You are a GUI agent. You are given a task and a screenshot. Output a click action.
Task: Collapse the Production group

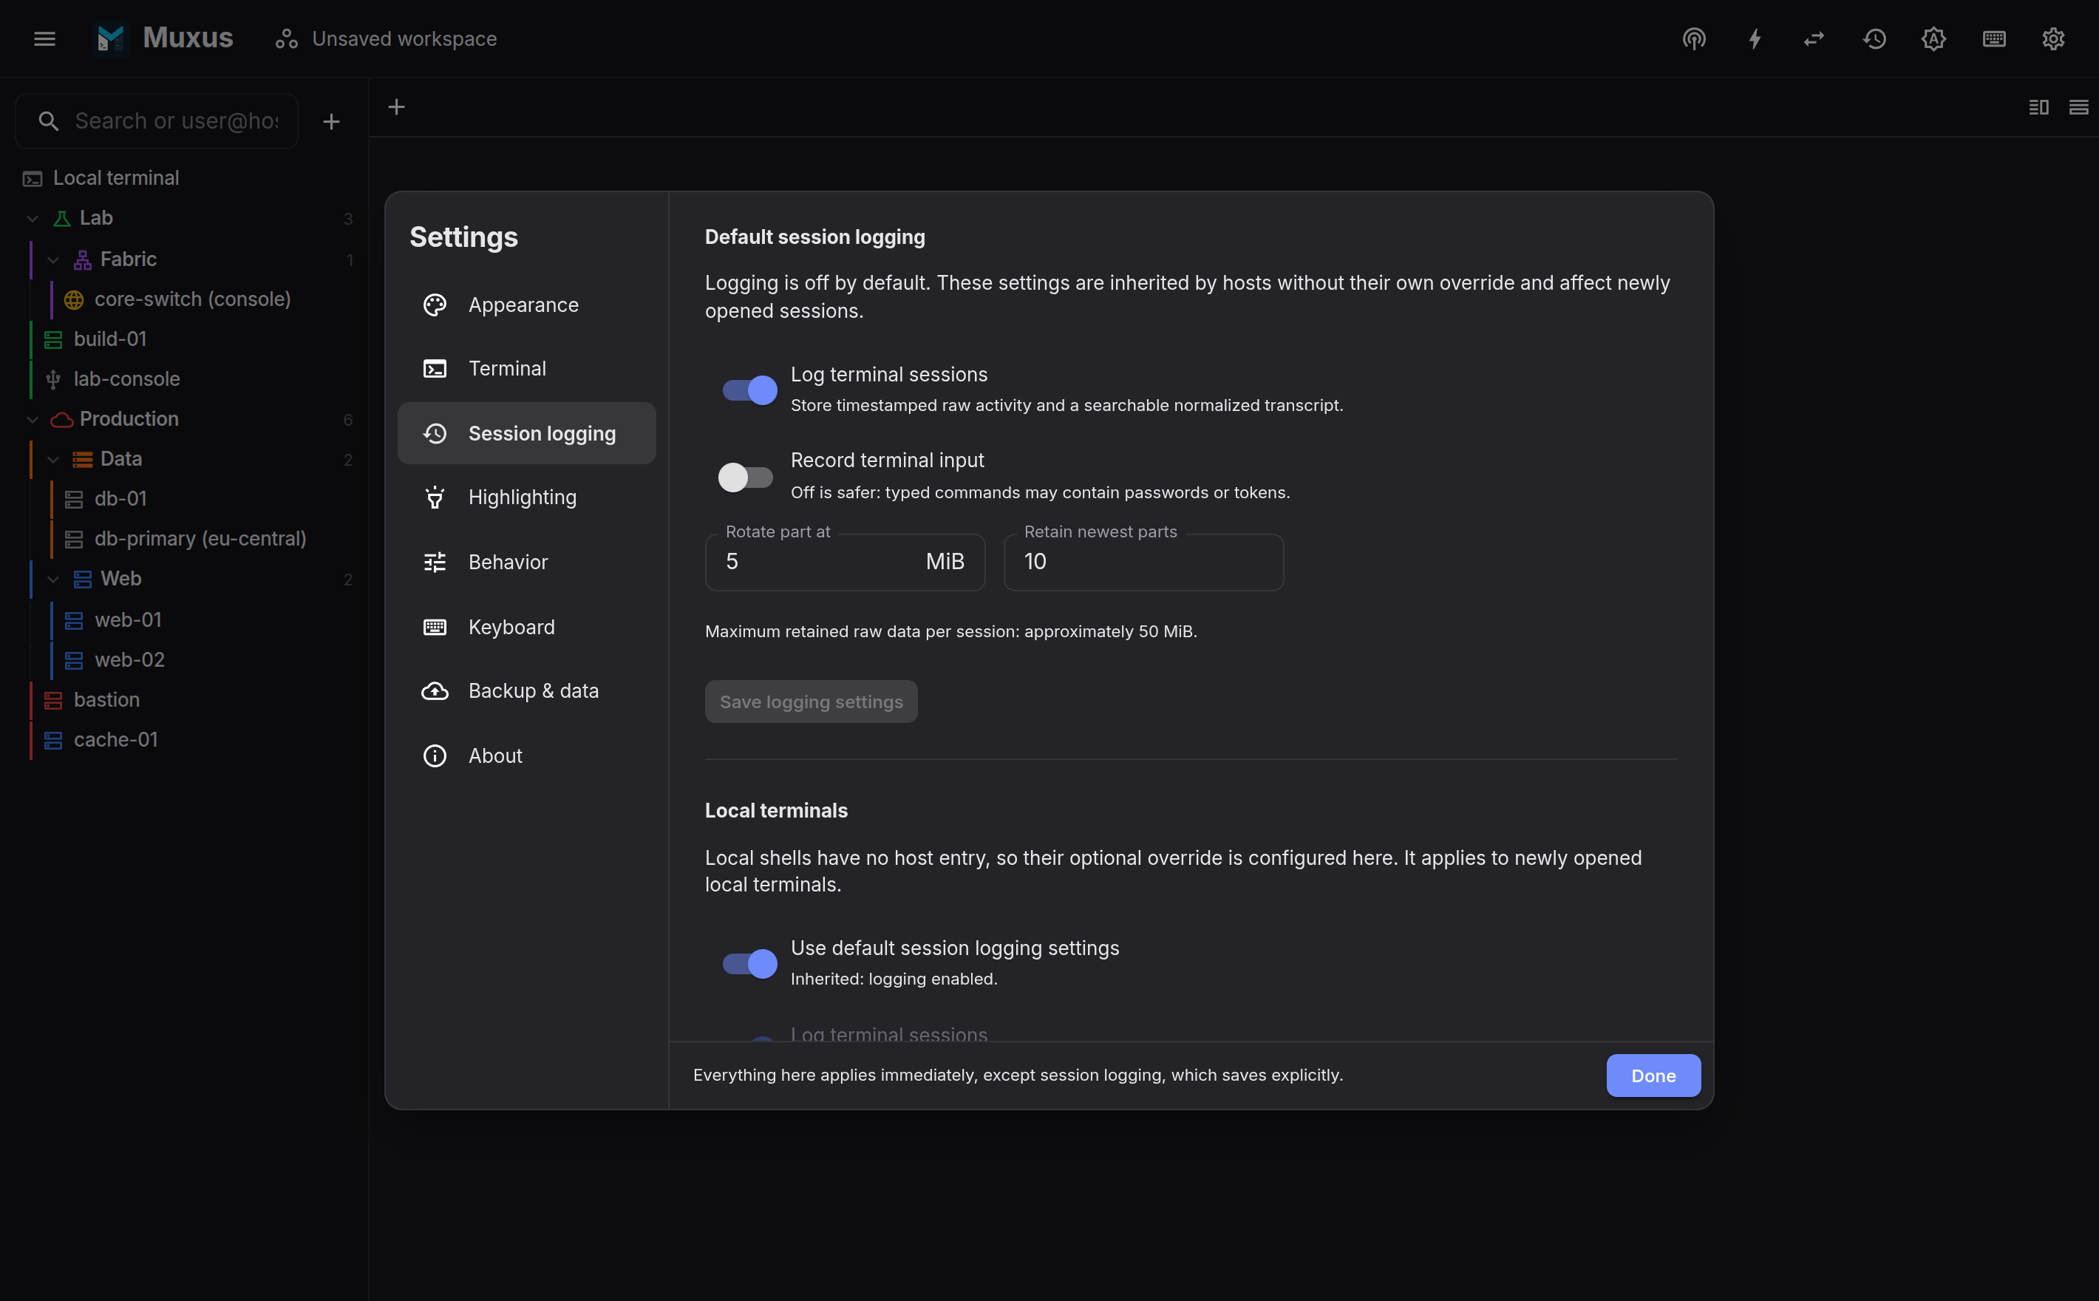tap(33, 420)
